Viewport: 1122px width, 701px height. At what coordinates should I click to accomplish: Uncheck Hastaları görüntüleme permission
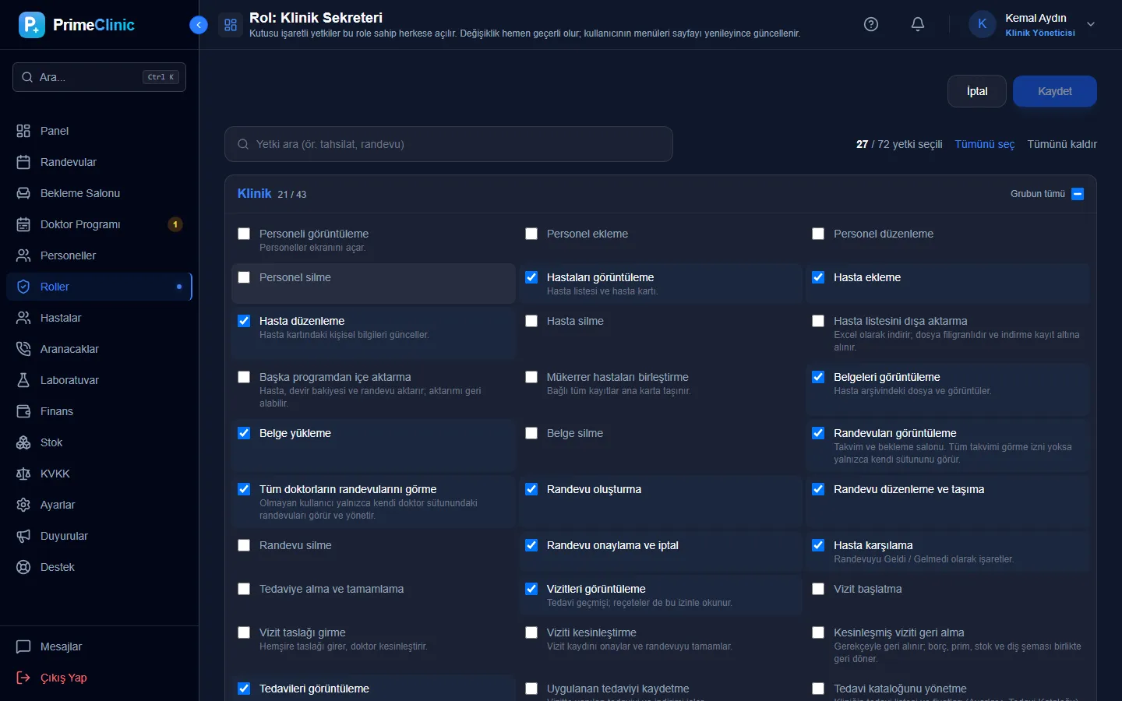pyautogui.click(x=531, y=277)
